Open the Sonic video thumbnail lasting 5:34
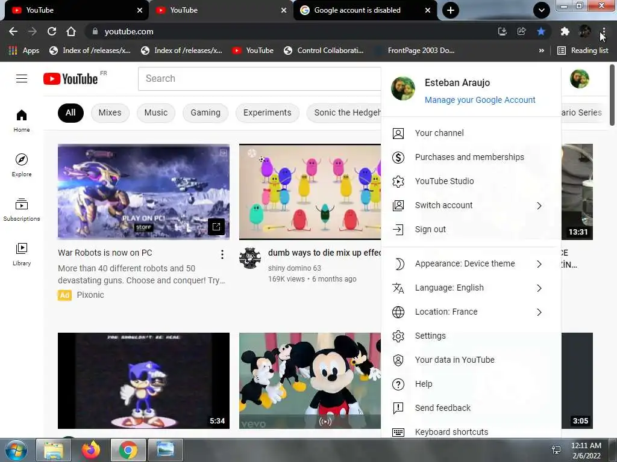Image resolution: width=617 pixels, height=462 pixels. pyautogui.click(x=143, y=381)
